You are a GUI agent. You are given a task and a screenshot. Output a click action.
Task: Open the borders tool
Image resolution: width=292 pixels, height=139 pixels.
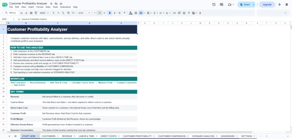coord(136,13)
